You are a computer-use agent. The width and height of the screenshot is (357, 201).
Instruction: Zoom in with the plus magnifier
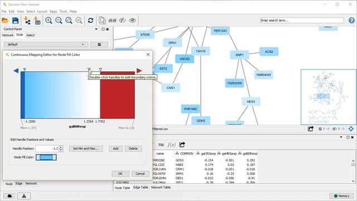49,21
